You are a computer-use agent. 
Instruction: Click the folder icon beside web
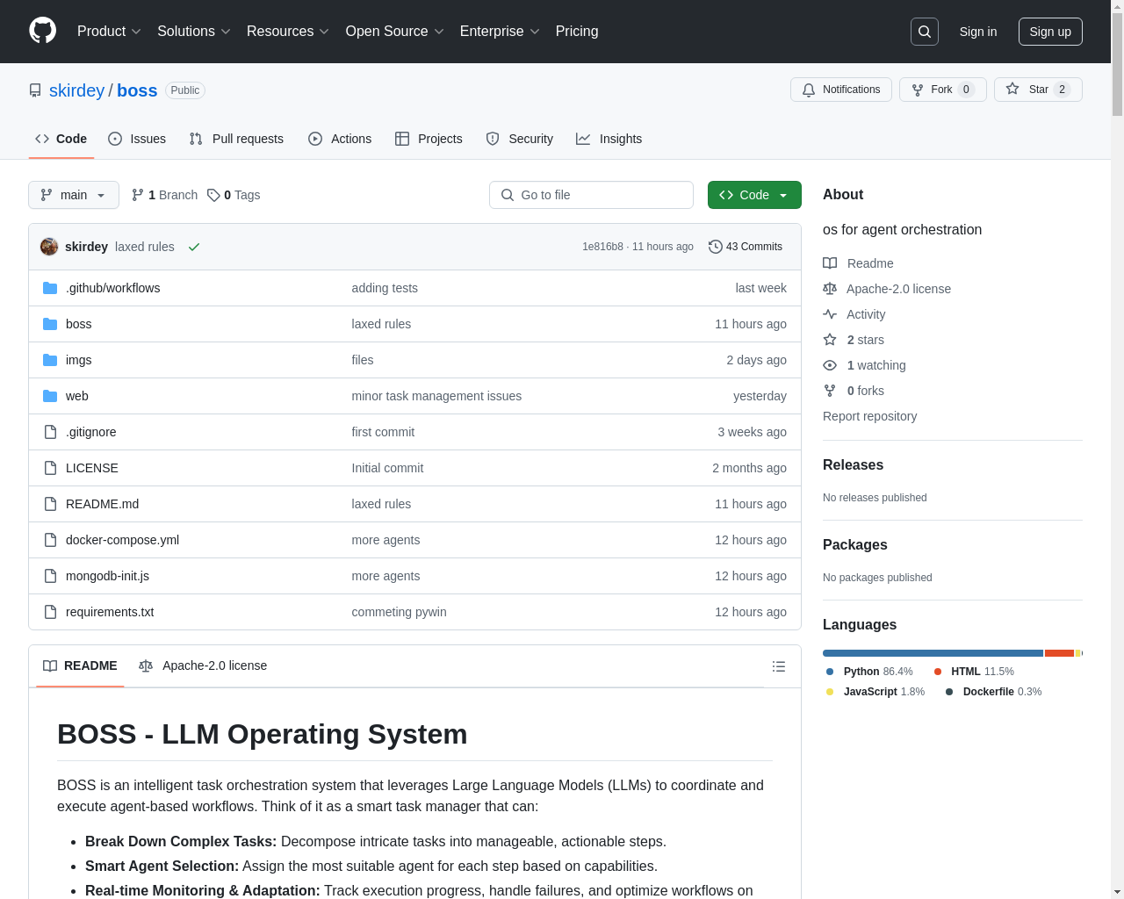coord(50,396)
